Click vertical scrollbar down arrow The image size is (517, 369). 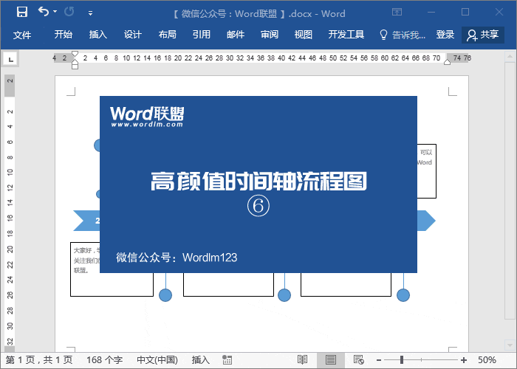[510, 345]
